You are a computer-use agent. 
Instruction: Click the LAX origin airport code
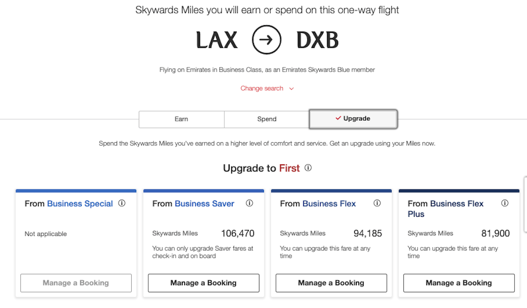(x=217, y=40)
